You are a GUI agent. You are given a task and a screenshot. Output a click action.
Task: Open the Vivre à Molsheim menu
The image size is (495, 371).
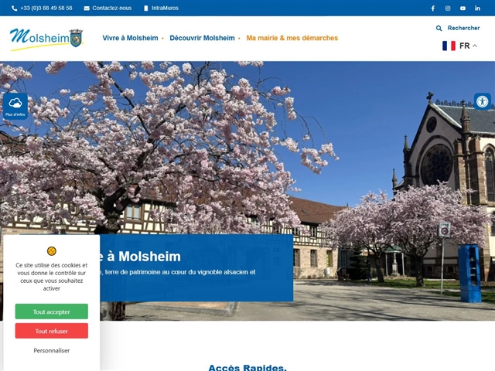pyautogui.click(x=130, y=38)
